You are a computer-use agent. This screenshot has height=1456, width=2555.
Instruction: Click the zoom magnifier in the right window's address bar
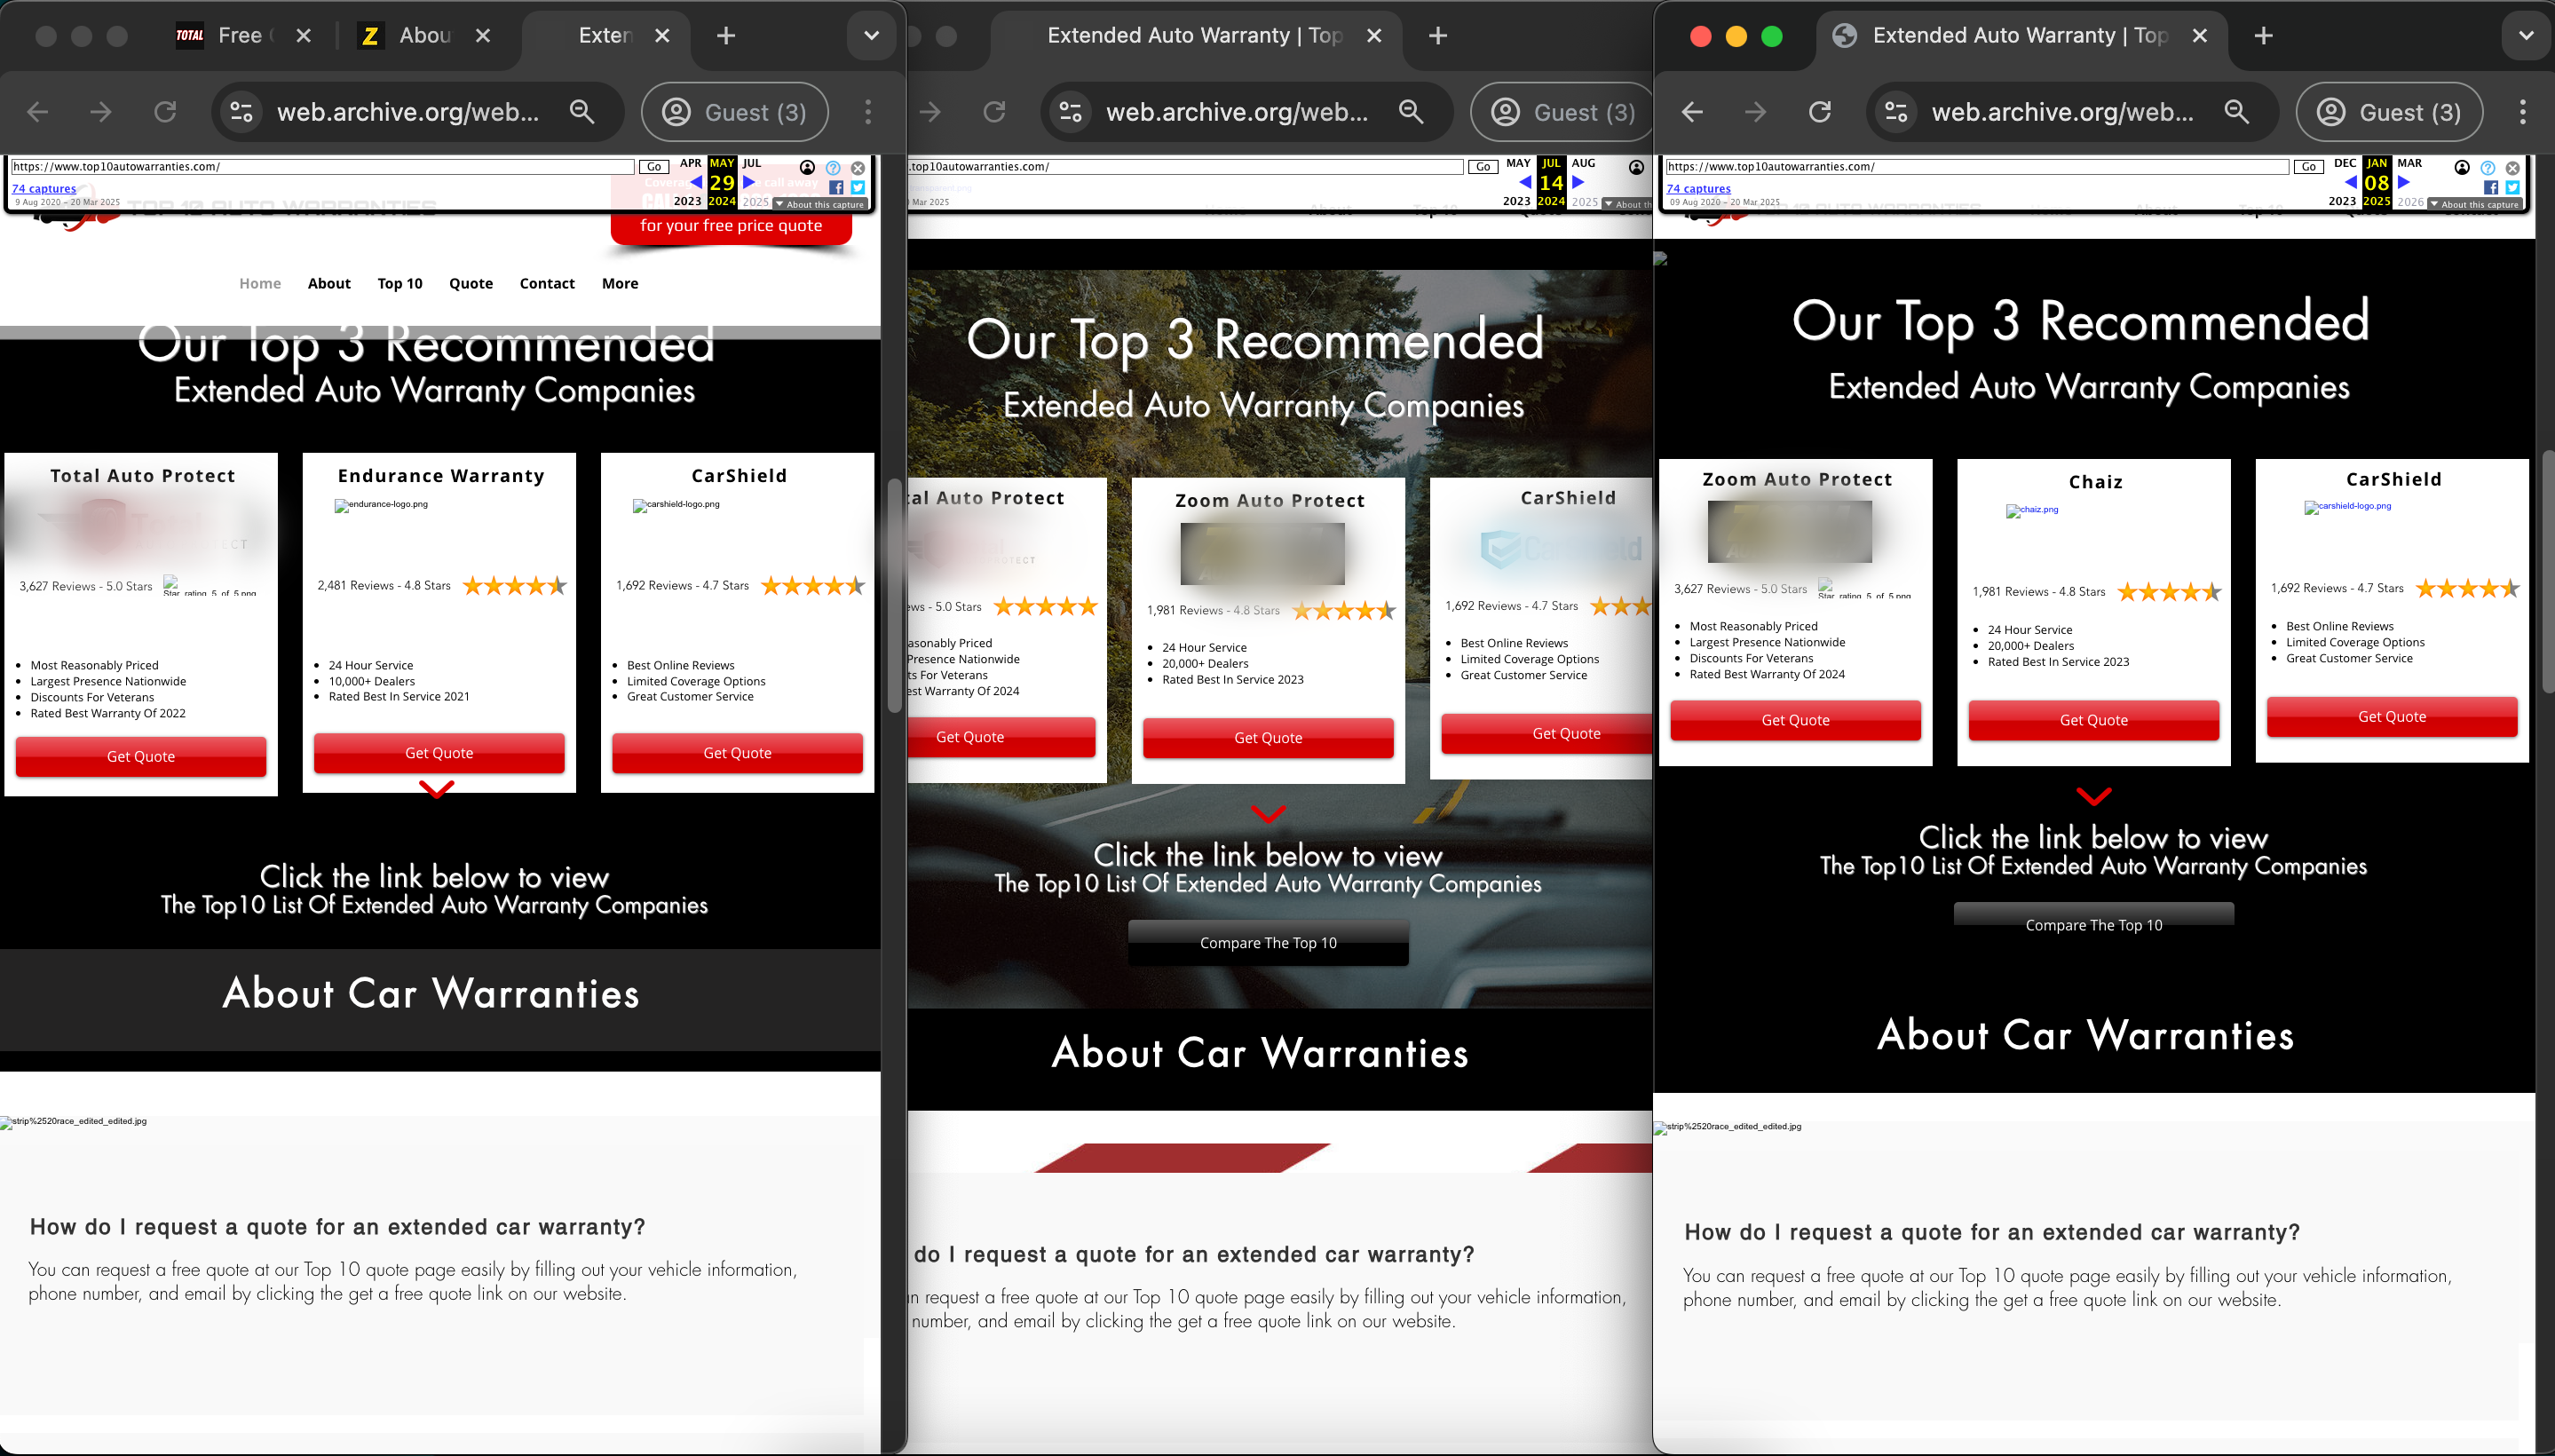pos(2237,112)
